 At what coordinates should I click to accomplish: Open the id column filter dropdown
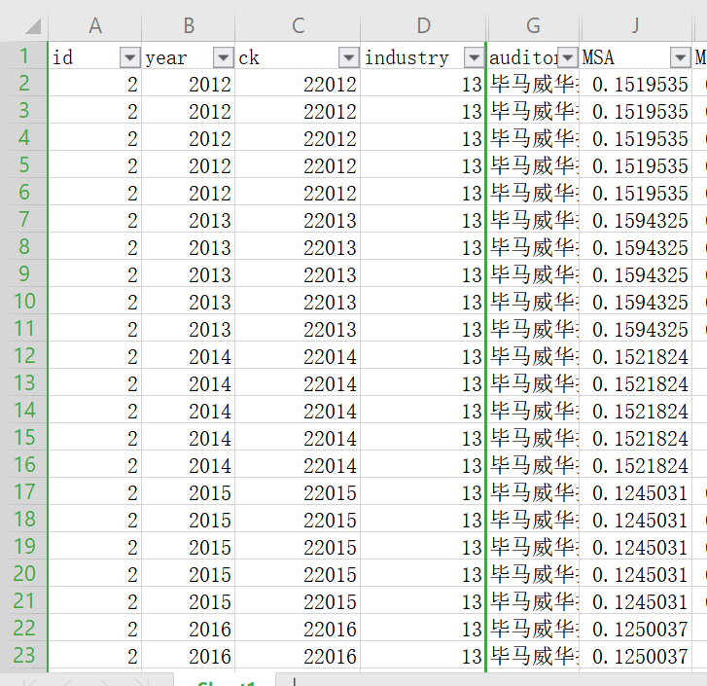click(x=130, y=57)
